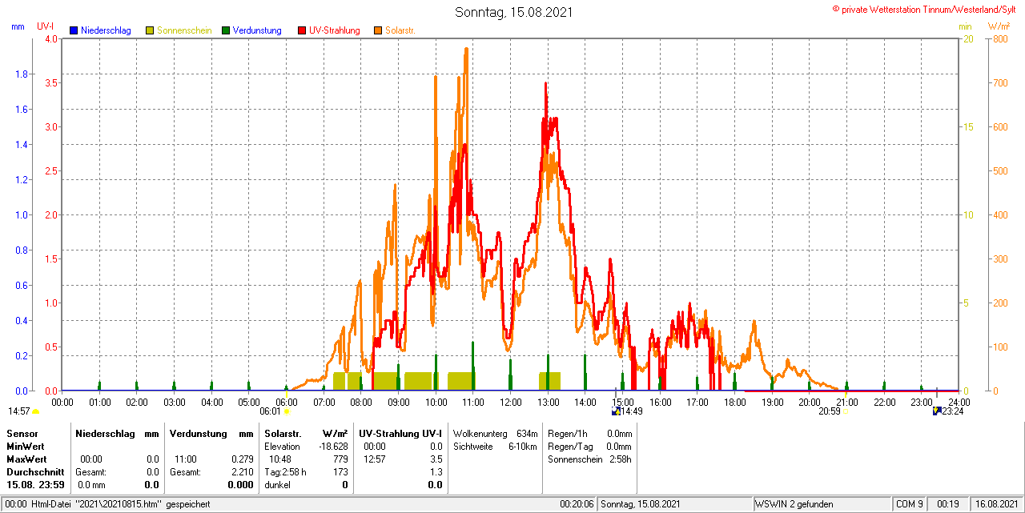Click the Wolkenunterg value 634m

coord(527,433)
